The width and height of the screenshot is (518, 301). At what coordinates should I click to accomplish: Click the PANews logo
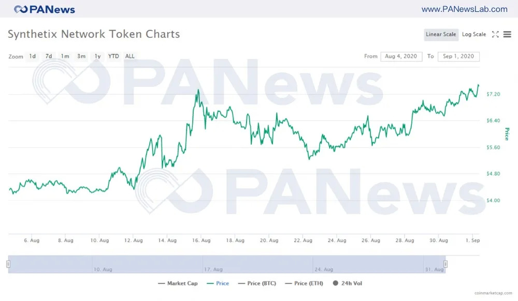pyautogui.click(x=45, y=9)
